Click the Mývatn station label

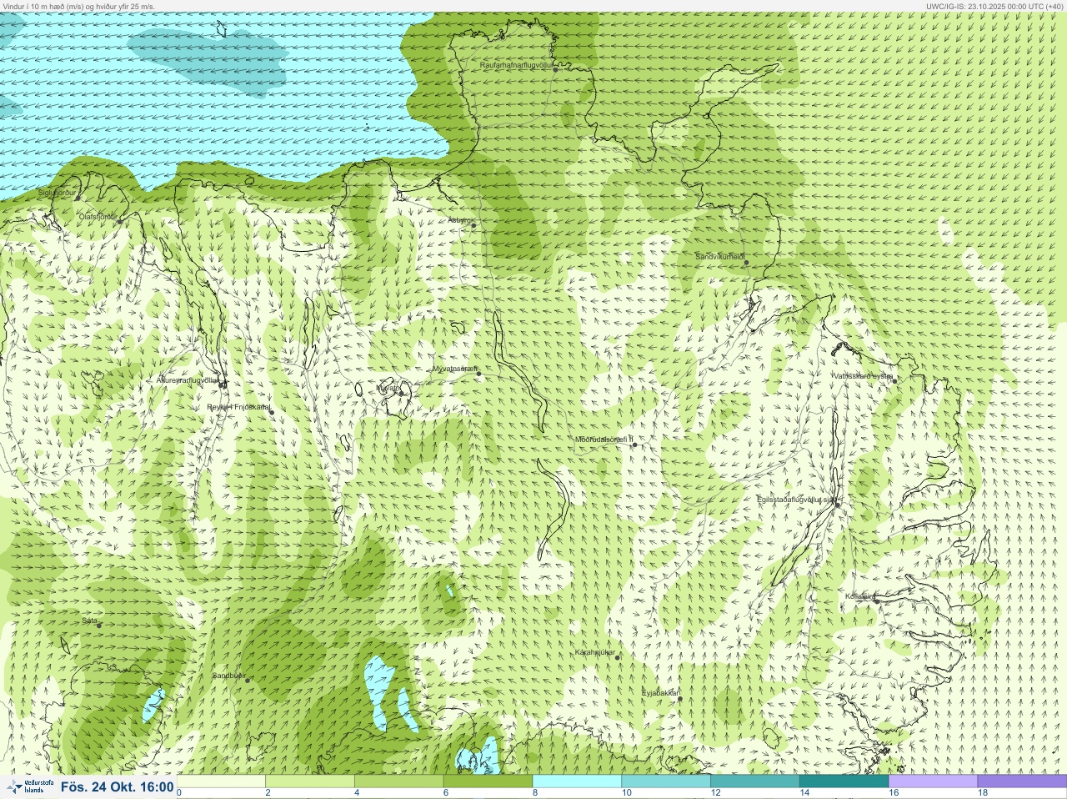(388, 388)
